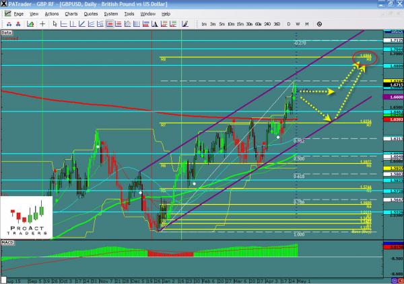
Task: Switch chart to 1m timeframe
Action: coord(203,24)
